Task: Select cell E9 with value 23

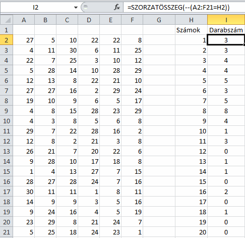Action: point(110,111)
